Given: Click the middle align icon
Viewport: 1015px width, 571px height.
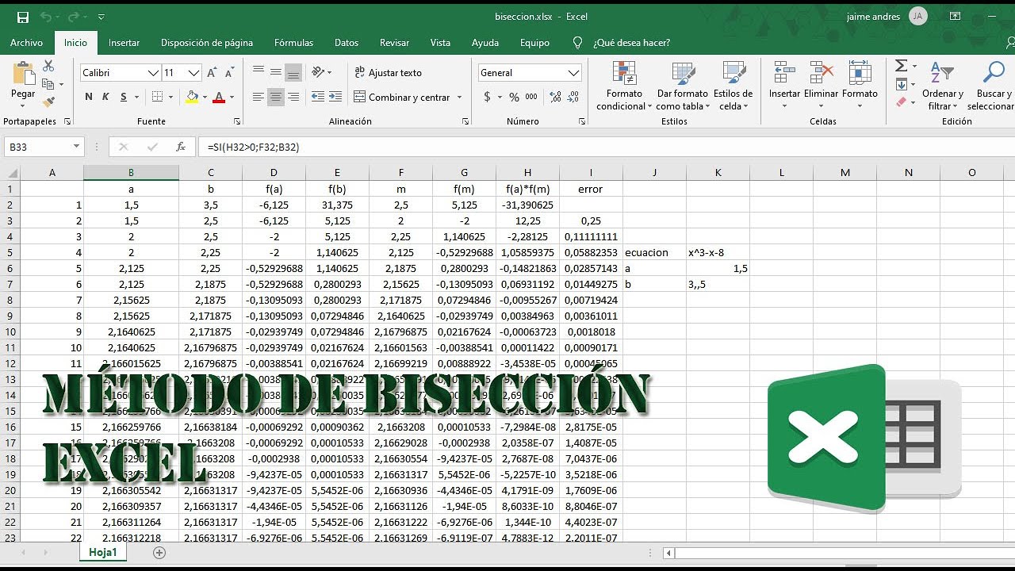Looking at the screenshot, I should pos(276,72).
